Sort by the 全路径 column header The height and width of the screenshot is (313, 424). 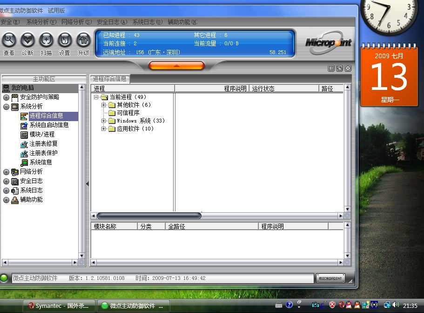(212, 226)
